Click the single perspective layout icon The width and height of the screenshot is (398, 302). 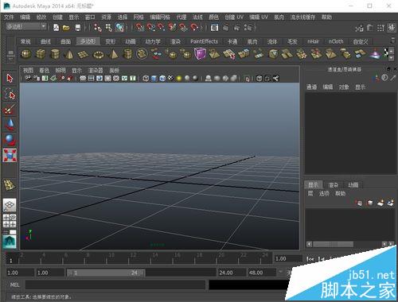coord(10,205)
